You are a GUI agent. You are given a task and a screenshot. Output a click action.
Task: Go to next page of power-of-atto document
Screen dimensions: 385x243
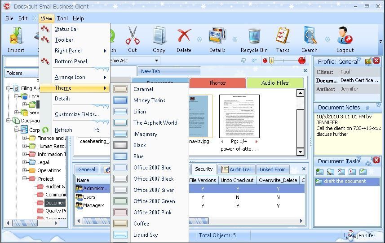[x=257, y=142]
